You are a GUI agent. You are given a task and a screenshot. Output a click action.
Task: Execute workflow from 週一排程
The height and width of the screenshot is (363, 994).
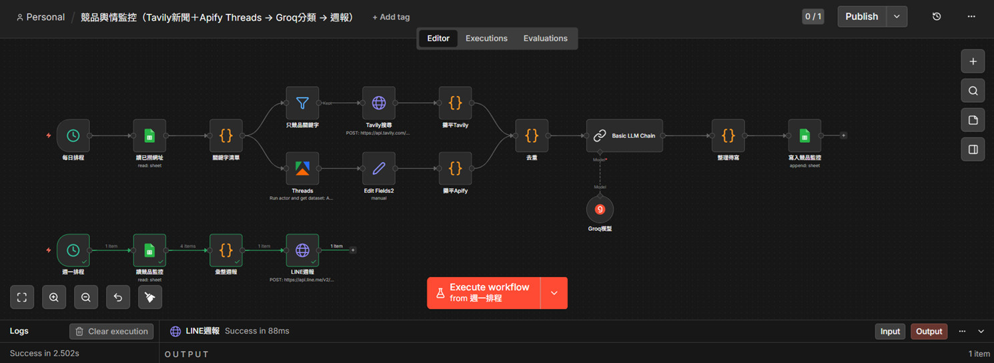[x=484, y=293]
